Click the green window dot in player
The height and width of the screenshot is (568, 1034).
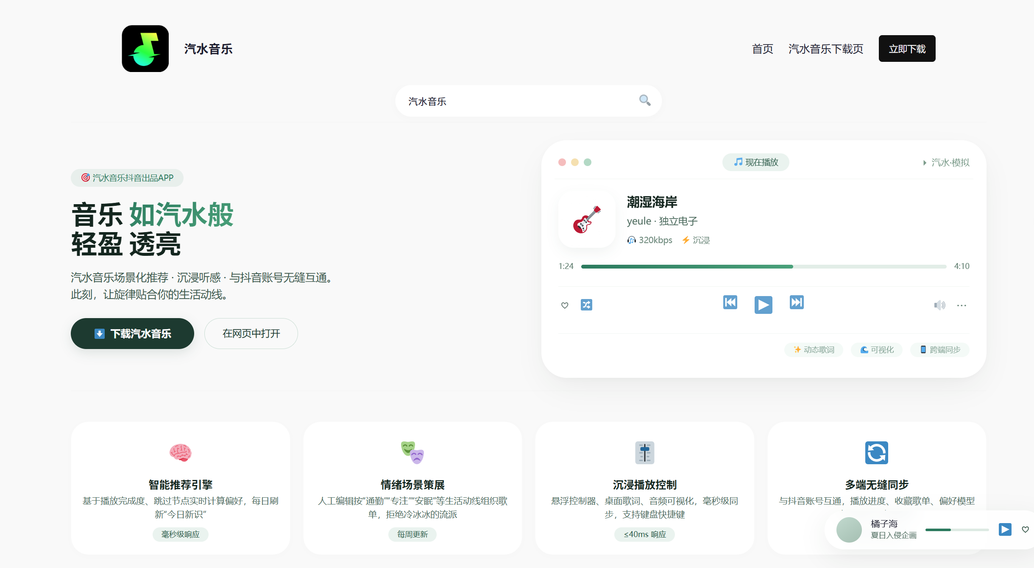coord(588,162)
